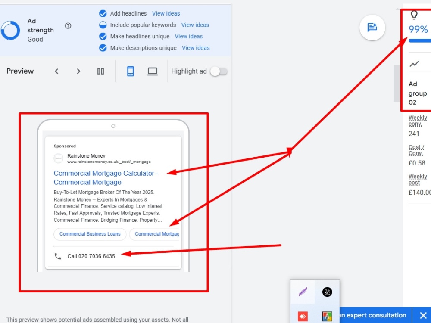
Task: Click the 241 weekly conversions value
Action: pos(414,134)
